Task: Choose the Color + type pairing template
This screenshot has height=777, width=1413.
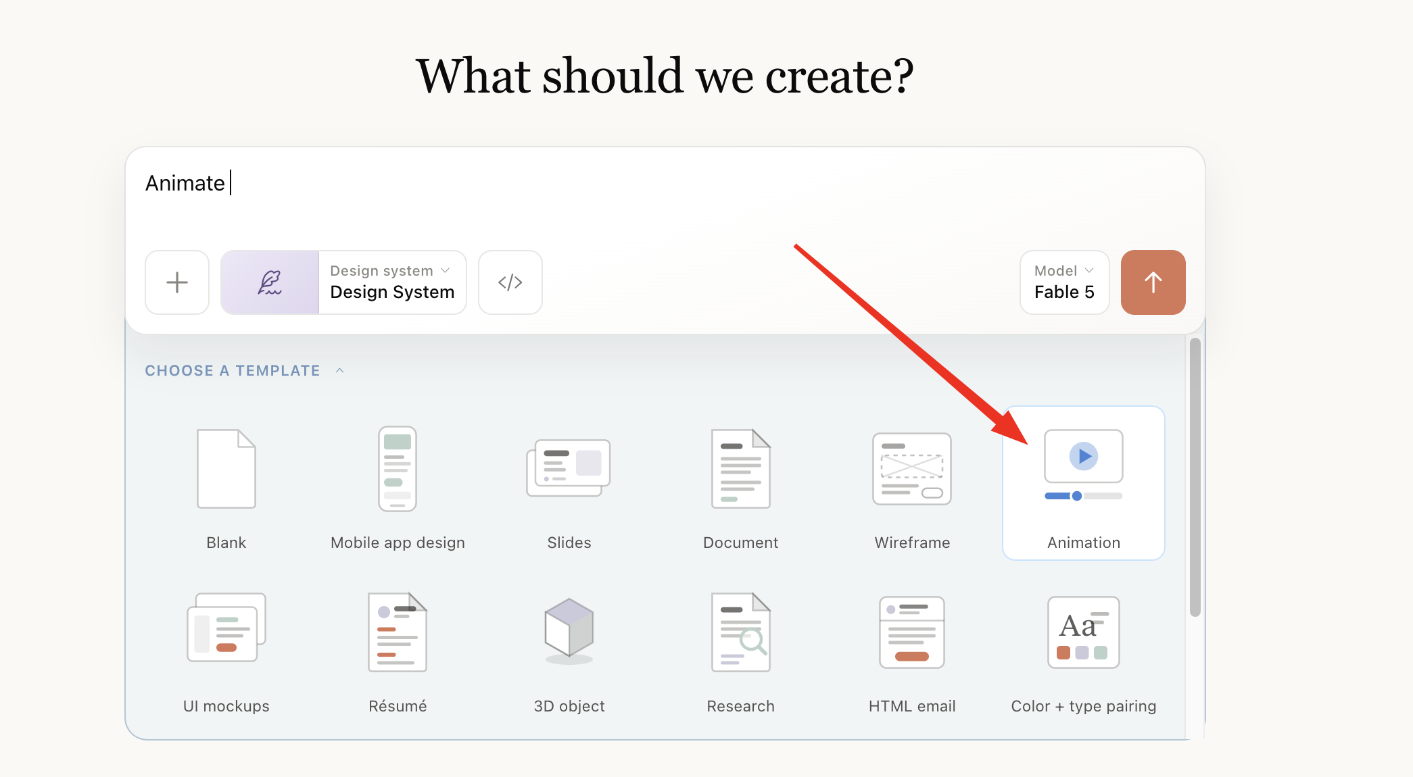Action: click(1084, 651)
